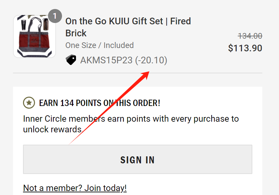Click the red arrow's arrowhead

pyautogui.click(x=145, y=74)
